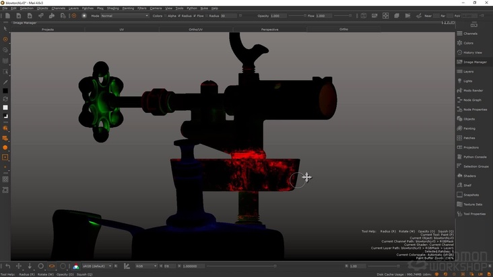The width and height of the screenshot is (493, 277).
Task: Switch to the Ortho view tab
Action: coord(343,29)
